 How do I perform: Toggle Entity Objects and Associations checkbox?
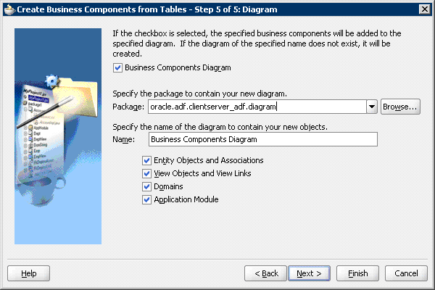[x=148, y=160]
